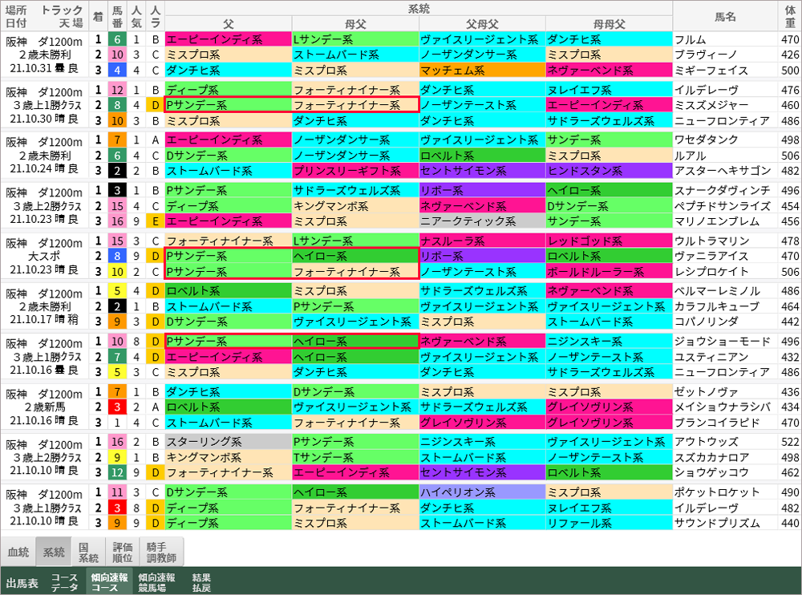This screenshot has height=595, width=802.
Task: Open 傾向速報競馬場 menu item
Action: pos(156,583)
